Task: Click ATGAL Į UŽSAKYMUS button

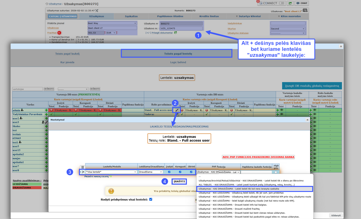Action: tap(63, 16)
